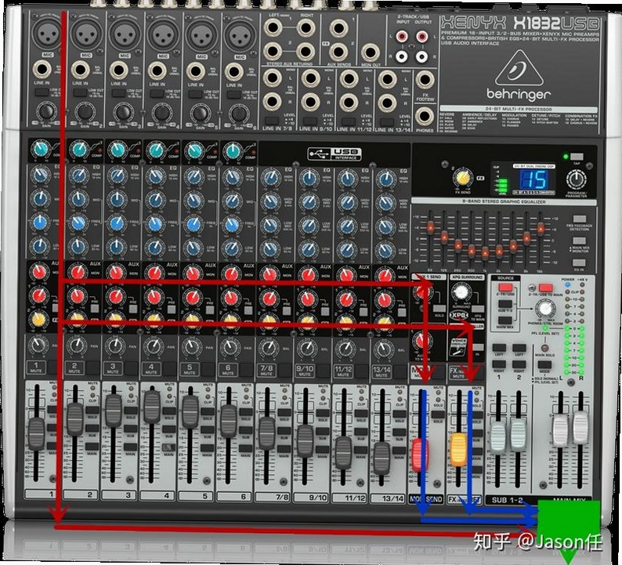Viewport: 622px width, 565px height.
Task: Click the channel 7/8 fader
Action: click(x=266, y=433)
